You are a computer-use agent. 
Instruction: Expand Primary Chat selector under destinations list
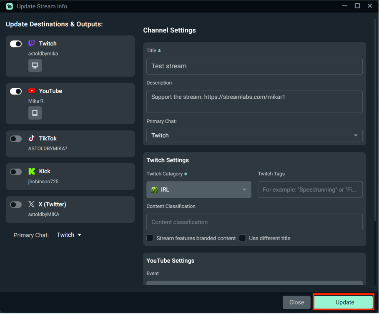coord(69,235)
